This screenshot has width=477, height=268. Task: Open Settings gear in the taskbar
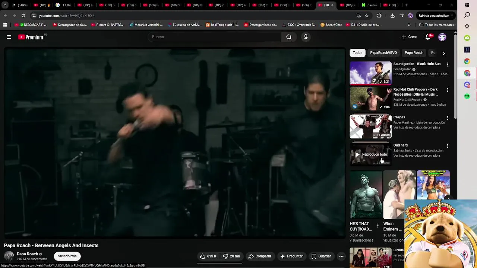coord(467,26)
